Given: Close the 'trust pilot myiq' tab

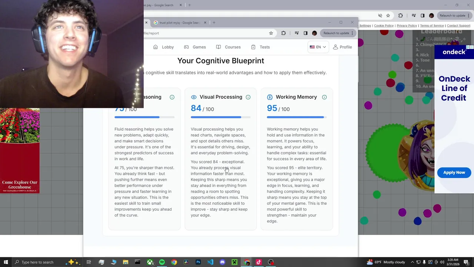Looking at the screenshot, I should click(205, 23).
